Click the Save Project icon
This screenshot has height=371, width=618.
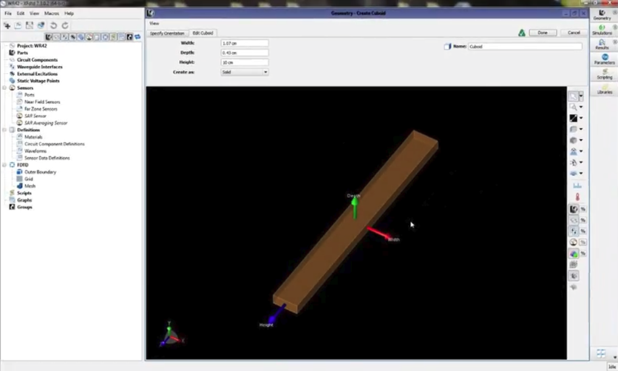point(30,25)
